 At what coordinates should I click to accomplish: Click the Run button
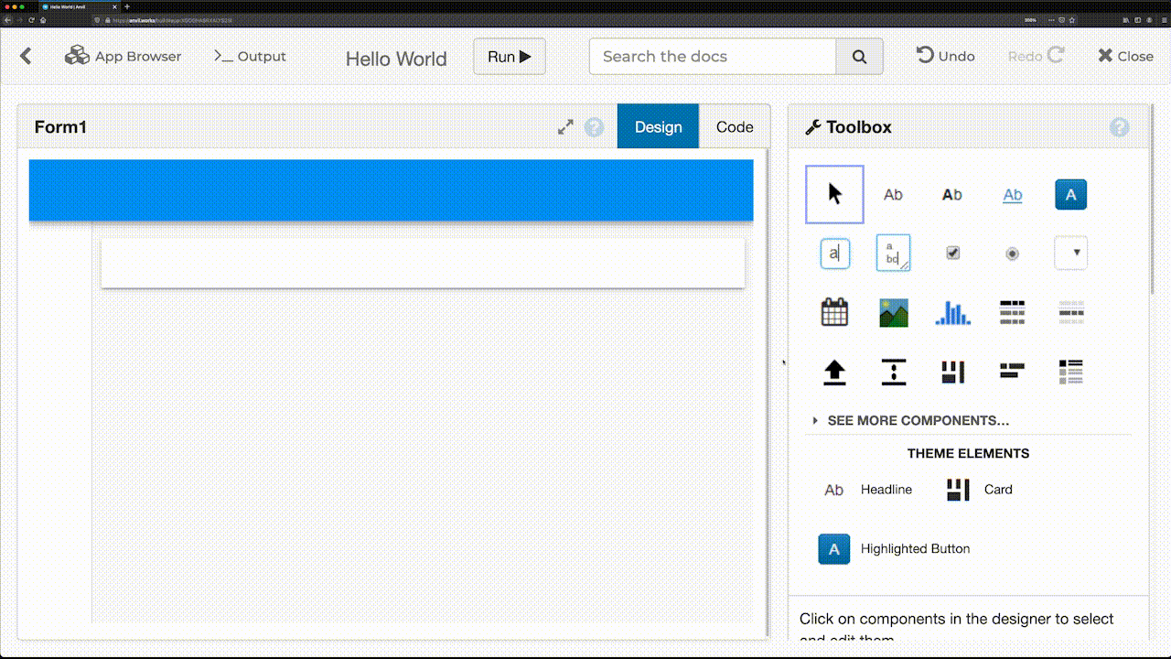click(509, 56)
